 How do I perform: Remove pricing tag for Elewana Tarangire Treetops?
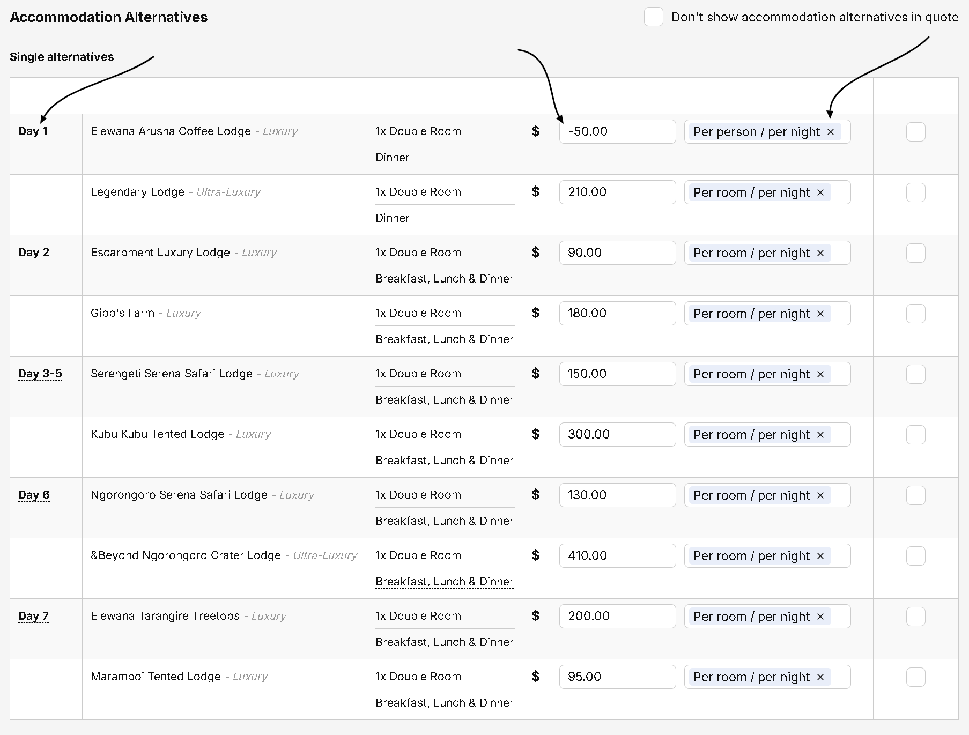click(820, 617)
